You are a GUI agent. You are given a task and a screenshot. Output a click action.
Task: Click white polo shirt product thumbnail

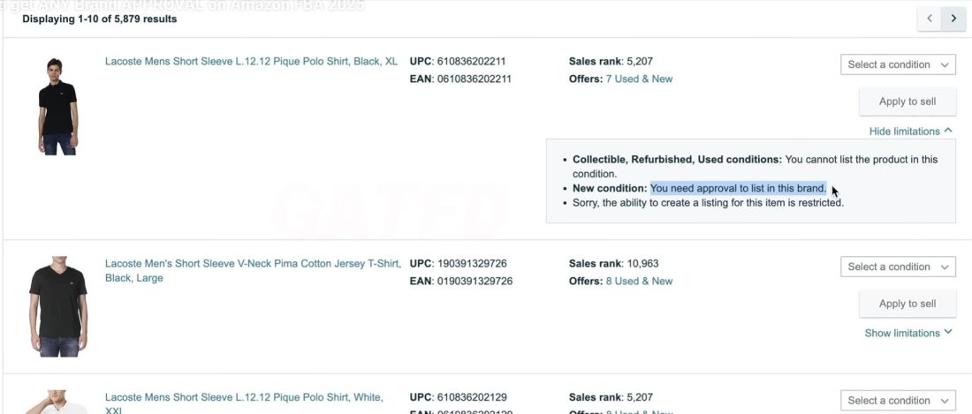pos(58,403)
